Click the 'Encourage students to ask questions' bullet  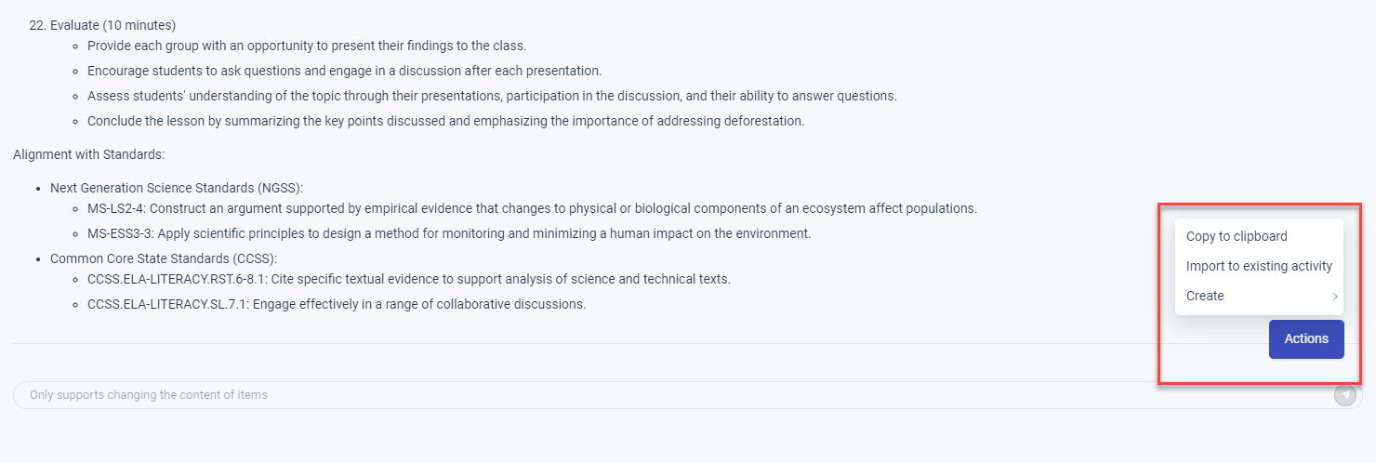[345, 71]
